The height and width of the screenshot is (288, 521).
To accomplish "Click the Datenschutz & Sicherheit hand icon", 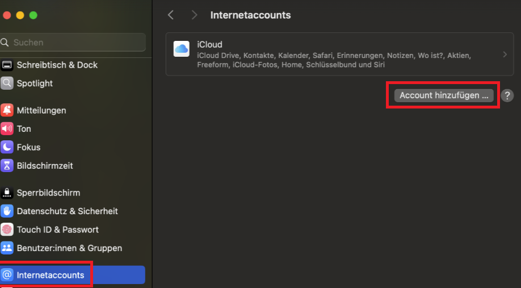I will coord(7,211).
